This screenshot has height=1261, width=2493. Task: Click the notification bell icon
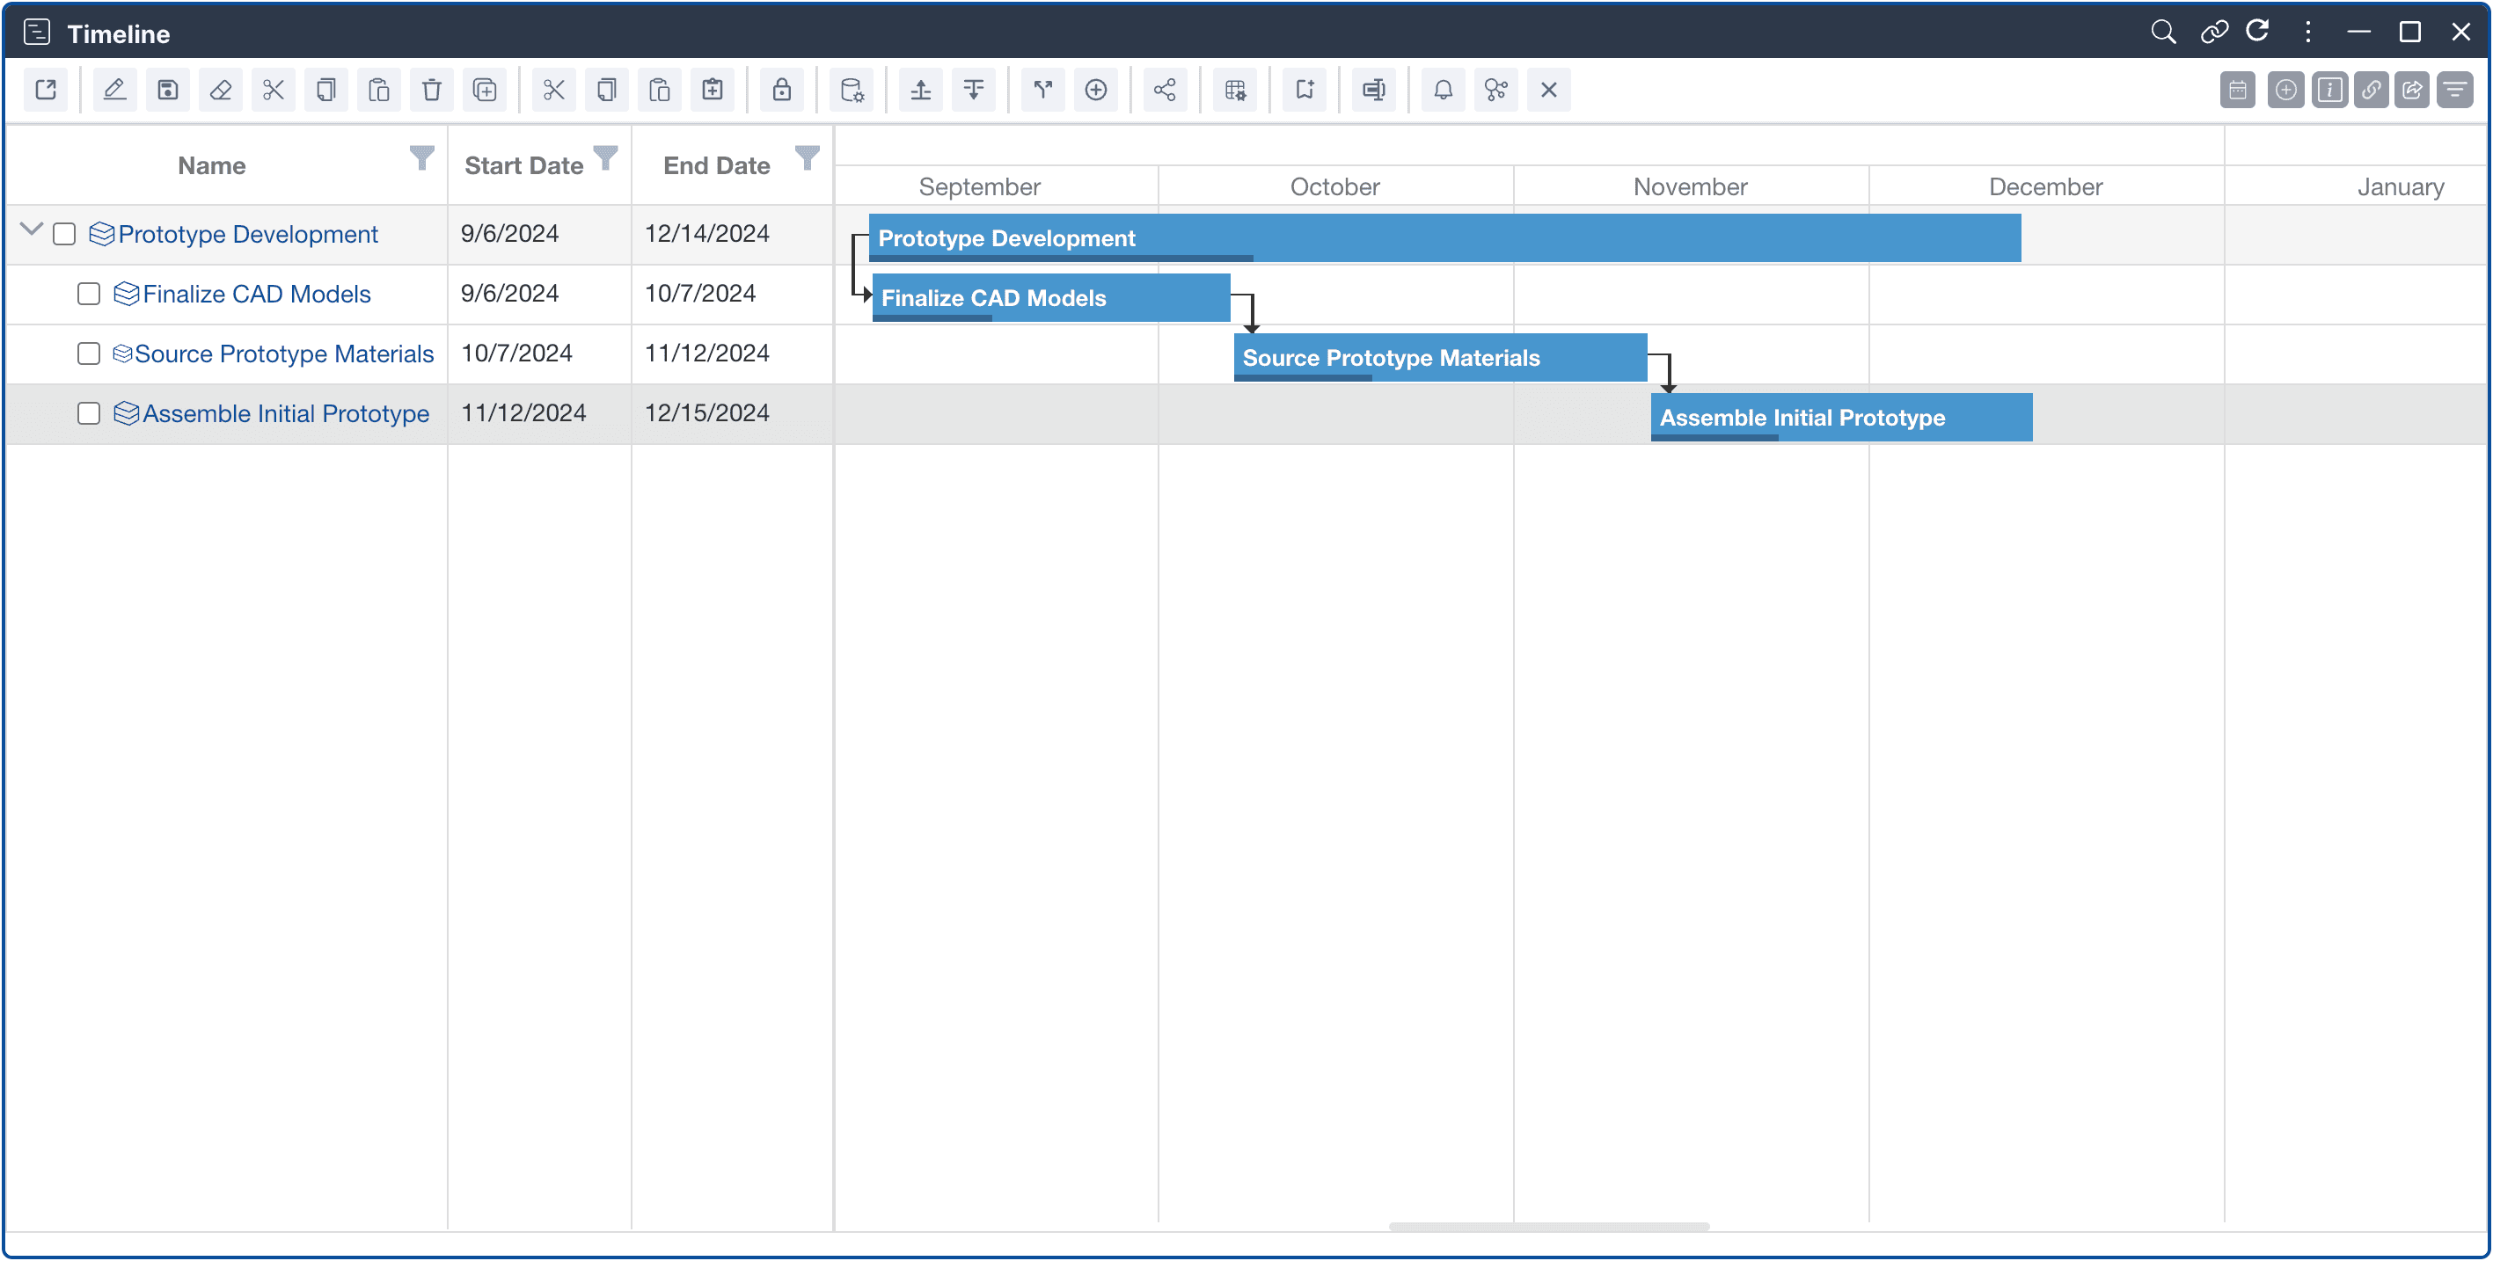(x=1443, y=90)
